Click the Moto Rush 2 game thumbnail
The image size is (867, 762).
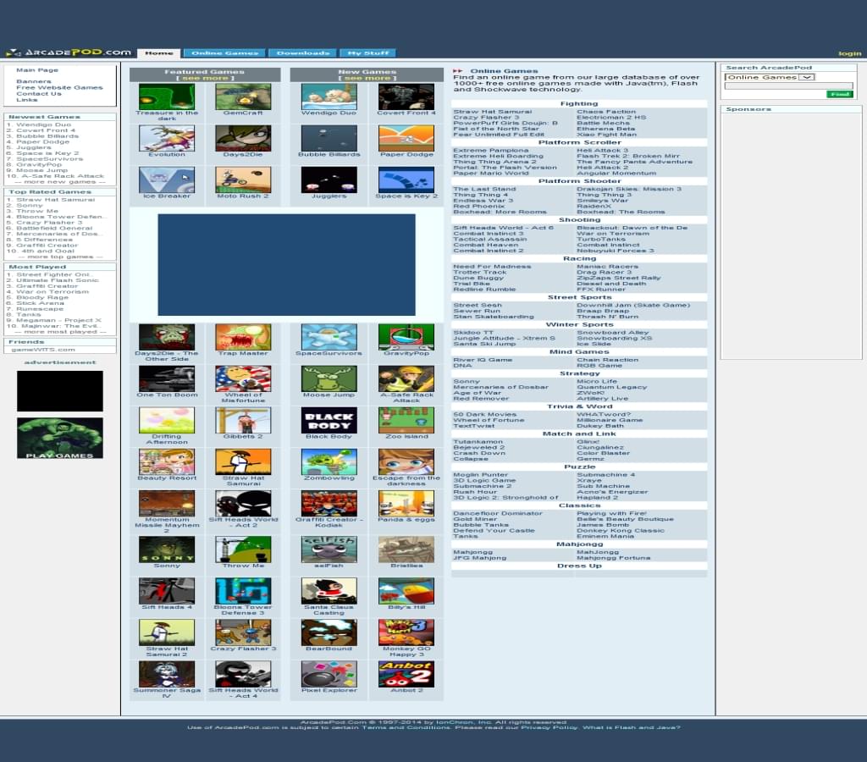click(x=243, y=179)
